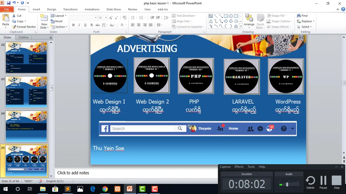This screenshot has width=346, height=194.
Task: Open File Explorer from the taskbar
Action: (43, 189)
